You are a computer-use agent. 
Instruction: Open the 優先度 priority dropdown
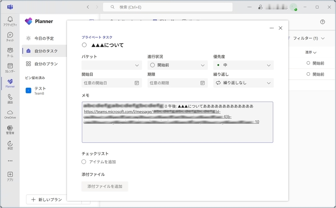[x=243, y=65]
